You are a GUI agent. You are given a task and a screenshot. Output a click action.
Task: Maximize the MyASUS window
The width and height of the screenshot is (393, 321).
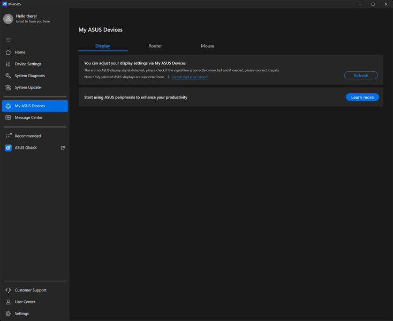(373, 4)
